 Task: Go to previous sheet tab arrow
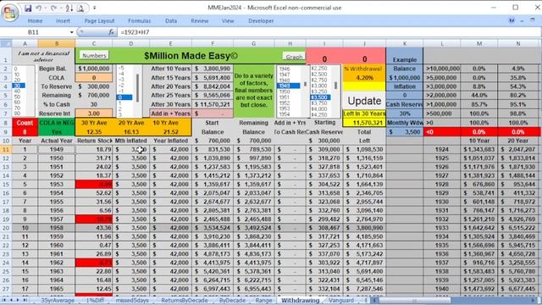[x=11, y=300]
